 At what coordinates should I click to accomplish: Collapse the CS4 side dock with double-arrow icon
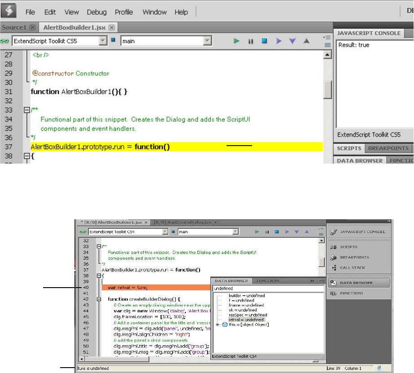388,221
